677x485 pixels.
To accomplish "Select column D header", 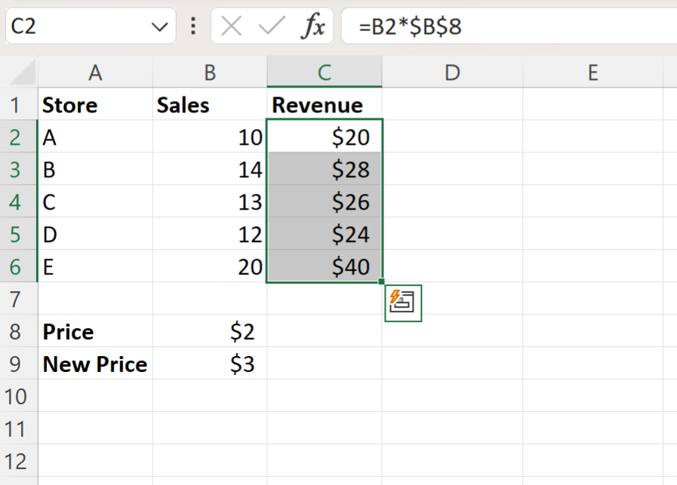I will coord(452,72).
